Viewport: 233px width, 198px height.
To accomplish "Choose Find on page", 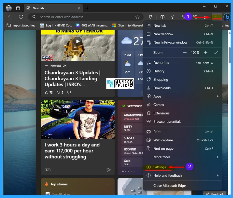I will 182,149.
